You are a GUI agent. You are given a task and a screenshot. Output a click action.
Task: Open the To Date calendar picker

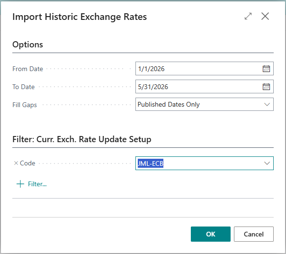[266, 87]
